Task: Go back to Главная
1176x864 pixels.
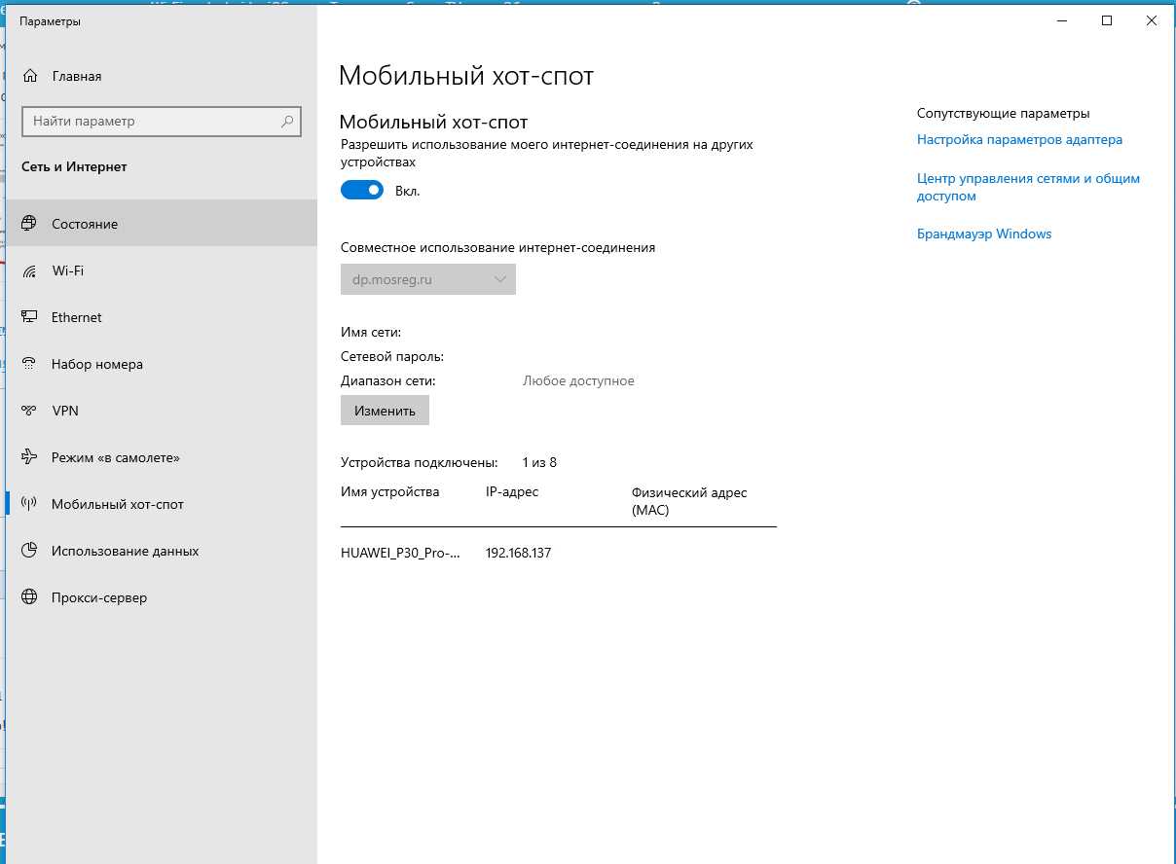Action: click(x=162, y=76)
